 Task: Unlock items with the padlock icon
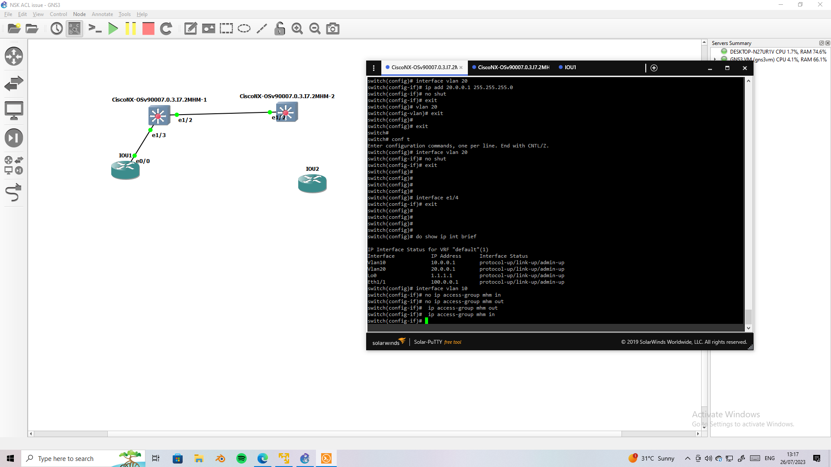(280, 29)
